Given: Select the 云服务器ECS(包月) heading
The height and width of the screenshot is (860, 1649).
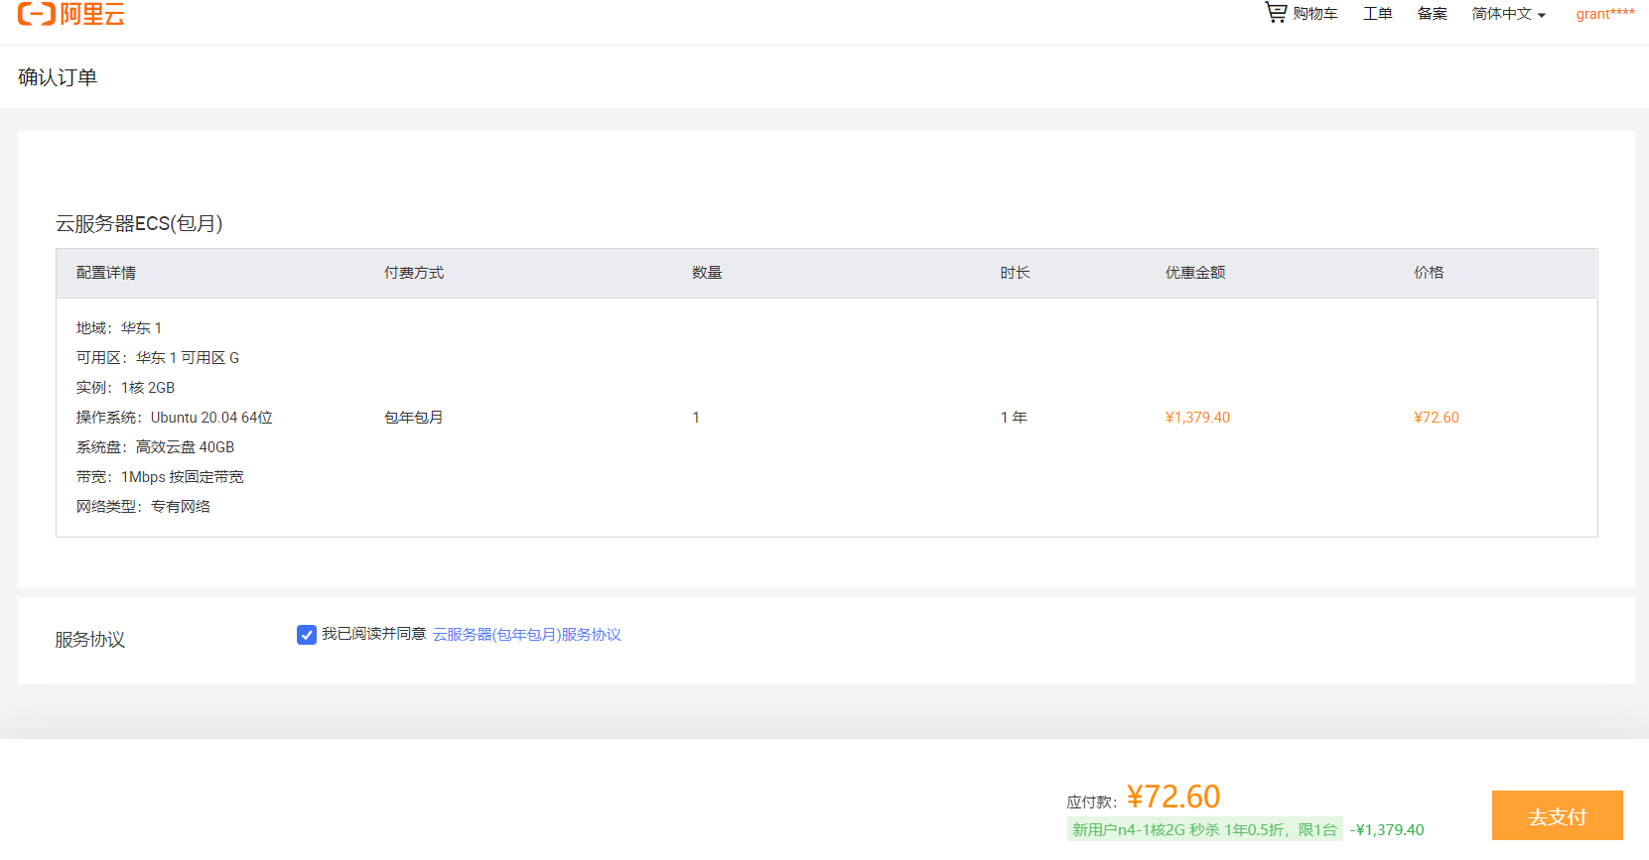Looking at the screenshot, I should click(x=139, y=223).
